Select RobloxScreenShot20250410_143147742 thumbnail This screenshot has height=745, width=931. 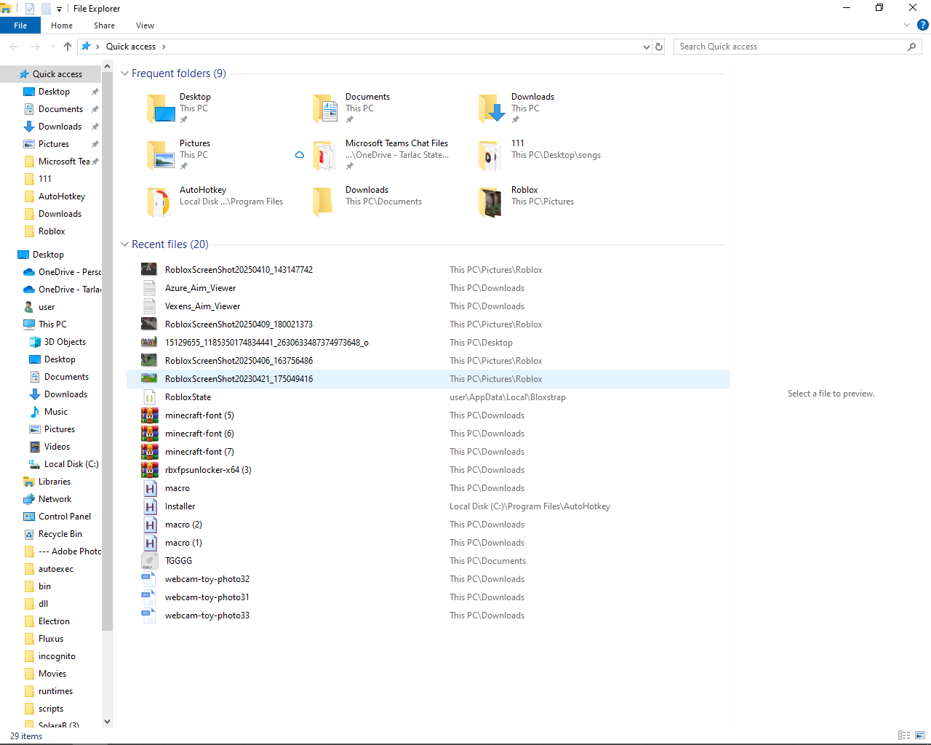point(149,270)
